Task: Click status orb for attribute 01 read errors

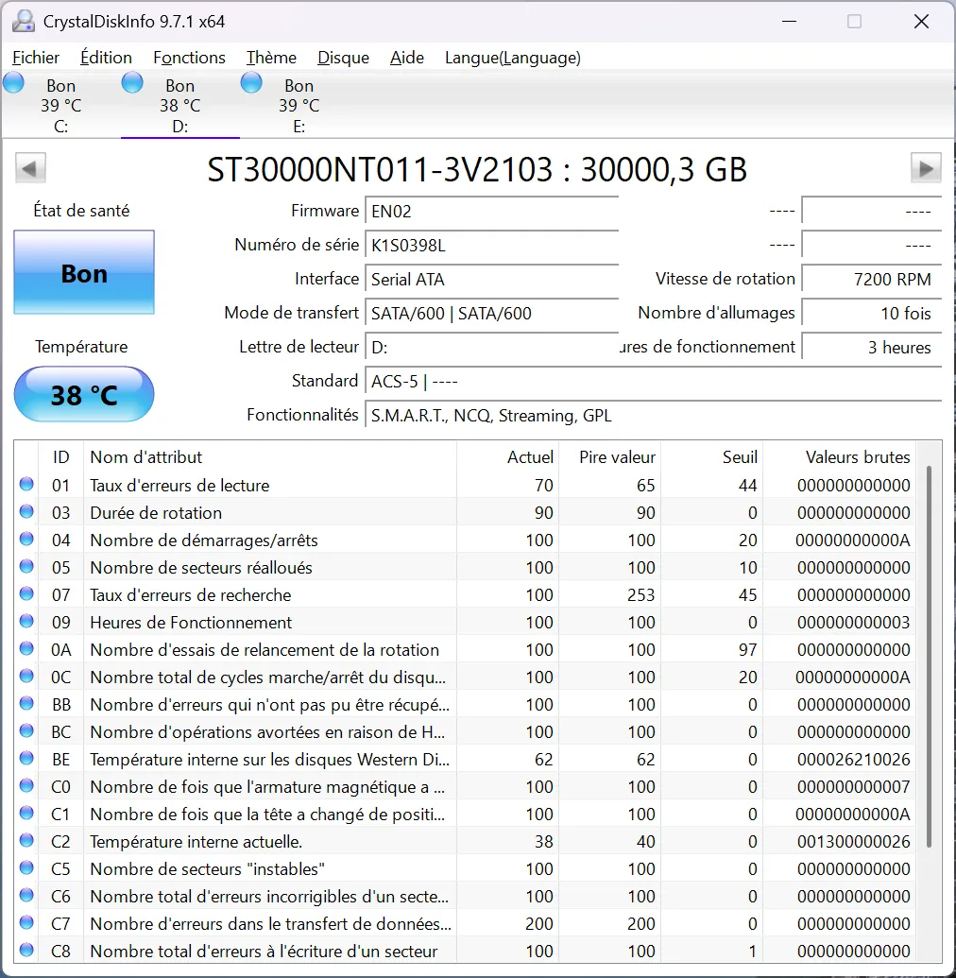Action: coord(26,486)
